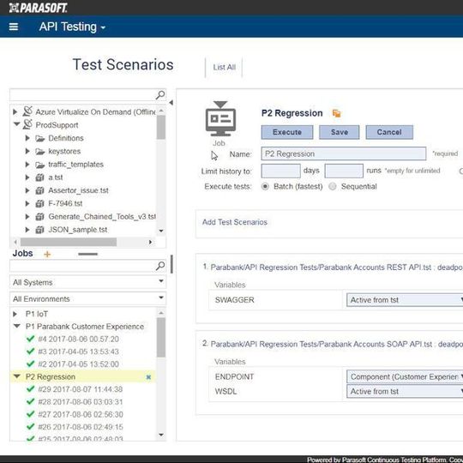Expand the JSON_sample.tst node
Screen dimensions: 463x463
point(27,230)
